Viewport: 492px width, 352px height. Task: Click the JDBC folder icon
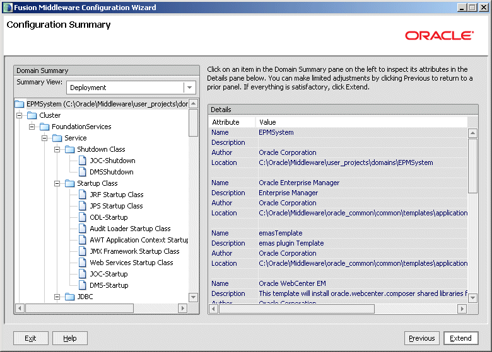click(x=70, y=297)
